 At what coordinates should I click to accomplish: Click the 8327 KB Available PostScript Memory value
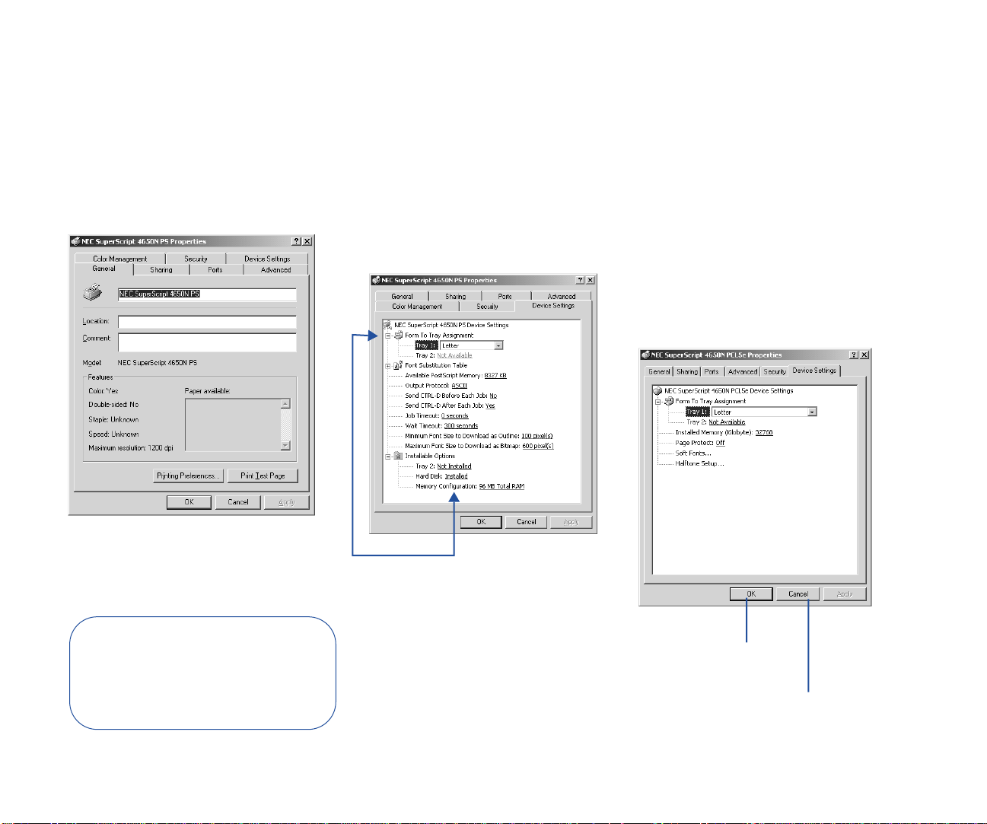coord(495,375)
